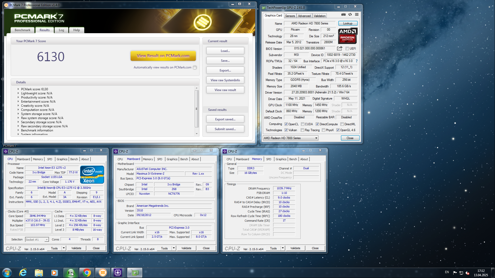Launch Internet Explorer from taskbar
Screen dimensions: 495x278
pos(23,273)
